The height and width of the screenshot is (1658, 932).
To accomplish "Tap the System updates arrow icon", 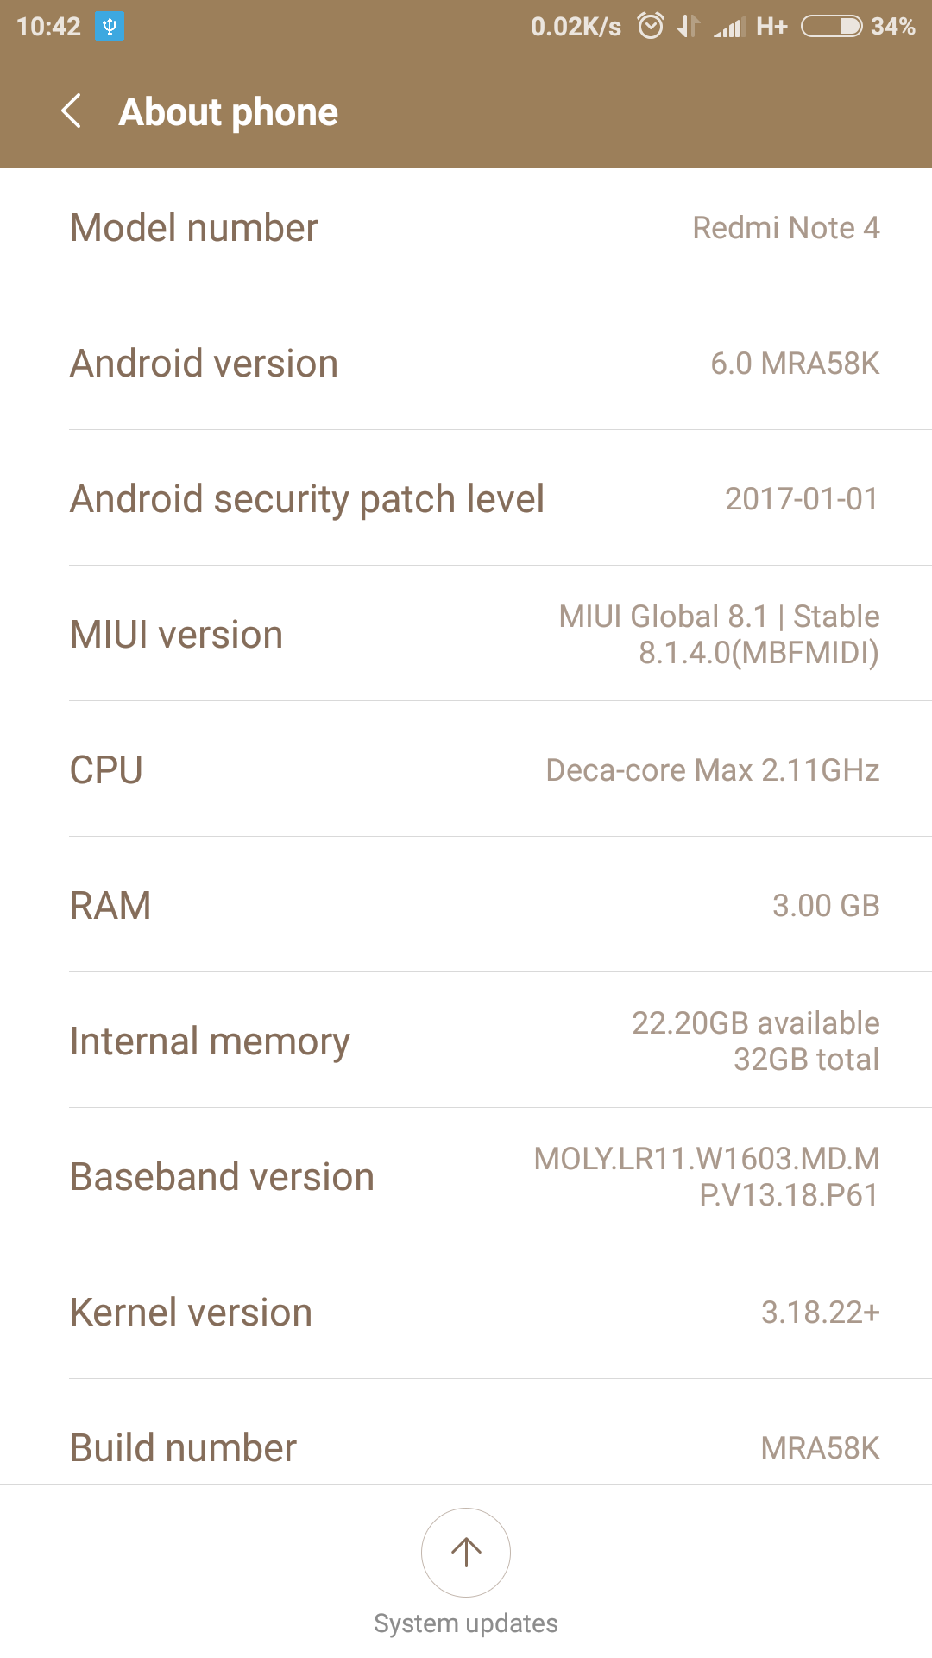I will point(466,1552).
